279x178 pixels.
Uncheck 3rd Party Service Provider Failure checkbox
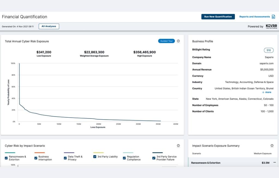click(154, 158)
